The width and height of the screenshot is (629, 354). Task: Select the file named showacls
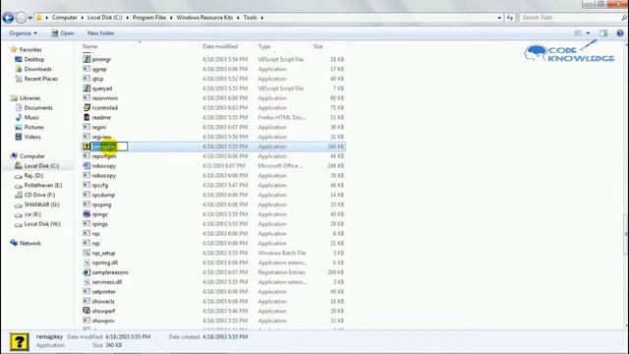click(x=103, y=302)
